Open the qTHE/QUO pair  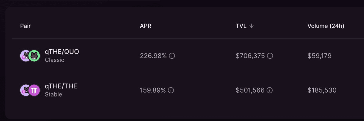point(62,52)
